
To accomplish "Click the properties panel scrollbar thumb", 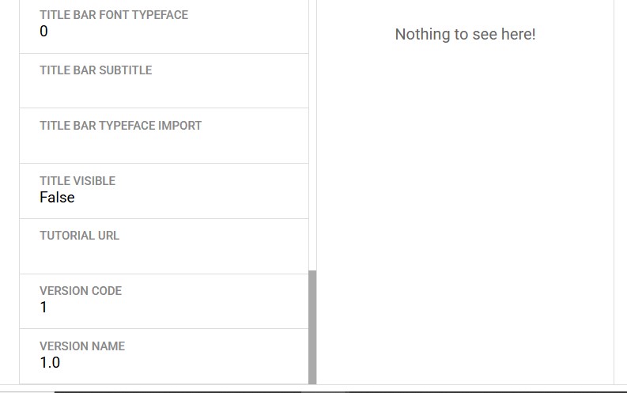I will [312, 327].
